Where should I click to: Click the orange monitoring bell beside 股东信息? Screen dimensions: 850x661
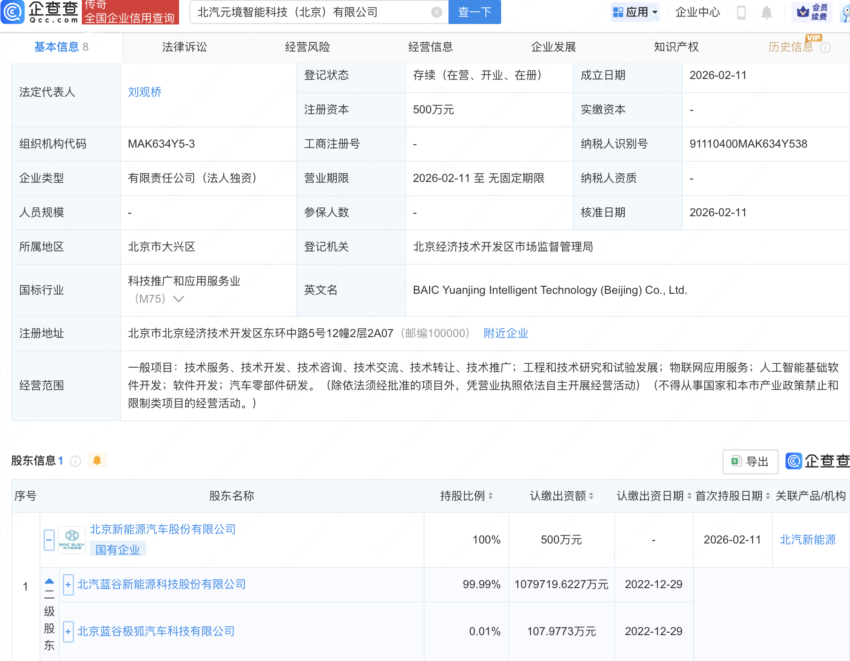pos(97,461)
